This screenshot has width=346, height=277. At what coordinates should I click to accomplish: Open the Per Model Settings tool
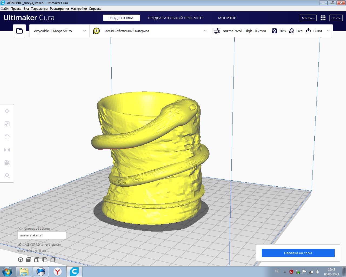click(7, 163)
